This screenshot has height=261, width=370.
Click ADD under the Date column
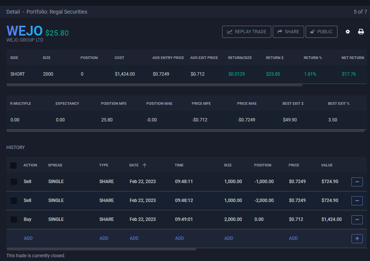134,238
